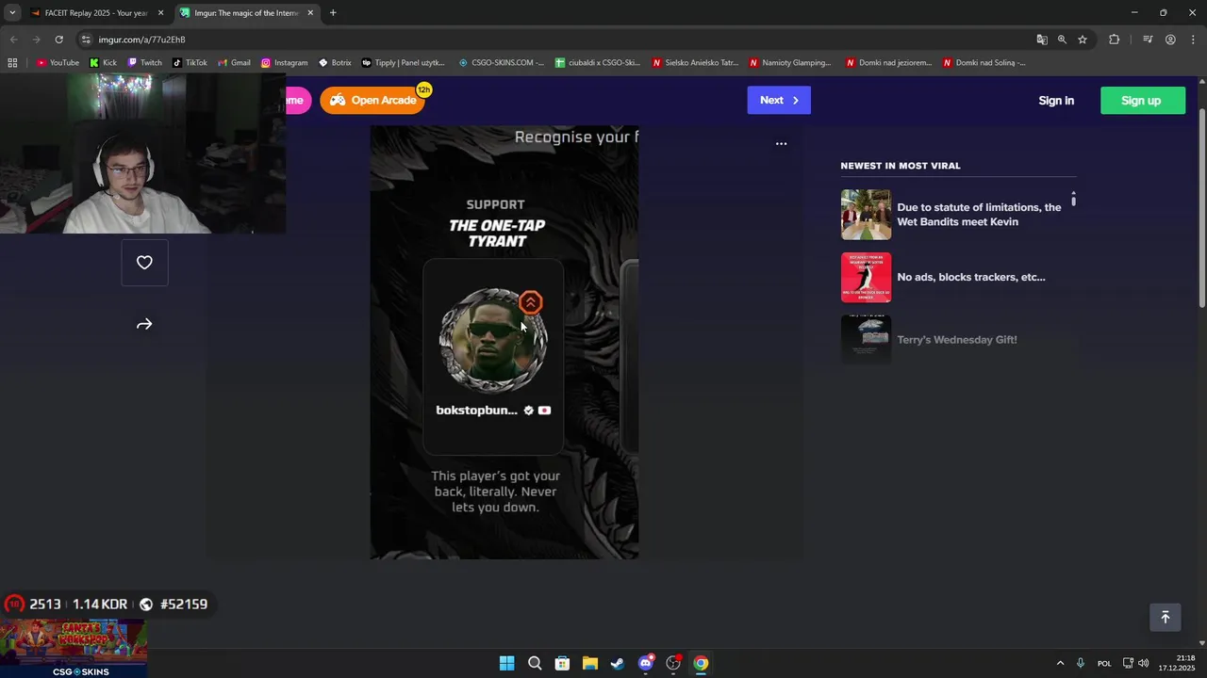Open the tab search dropdown arrow
This screenshot has height=678, width=1207.
pos(11,13)
